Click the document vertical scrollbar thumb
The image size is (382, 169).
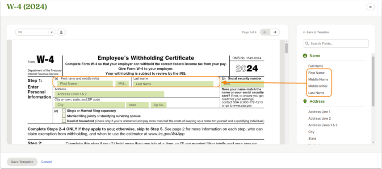(286, 48)
